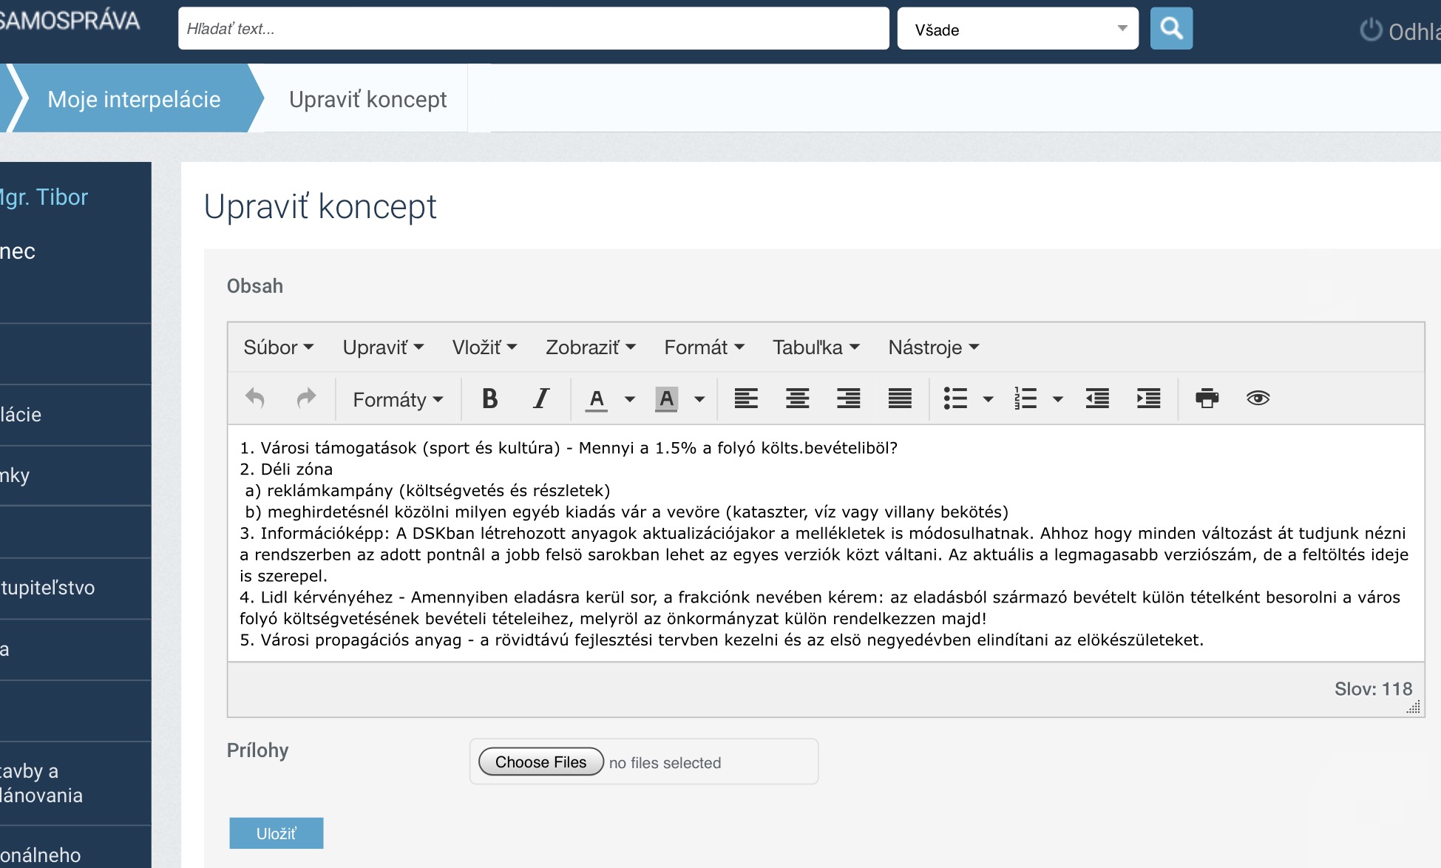Justify the text
Image resolution: width=1441 pixels, height=868 pixels.
[900, 399]
